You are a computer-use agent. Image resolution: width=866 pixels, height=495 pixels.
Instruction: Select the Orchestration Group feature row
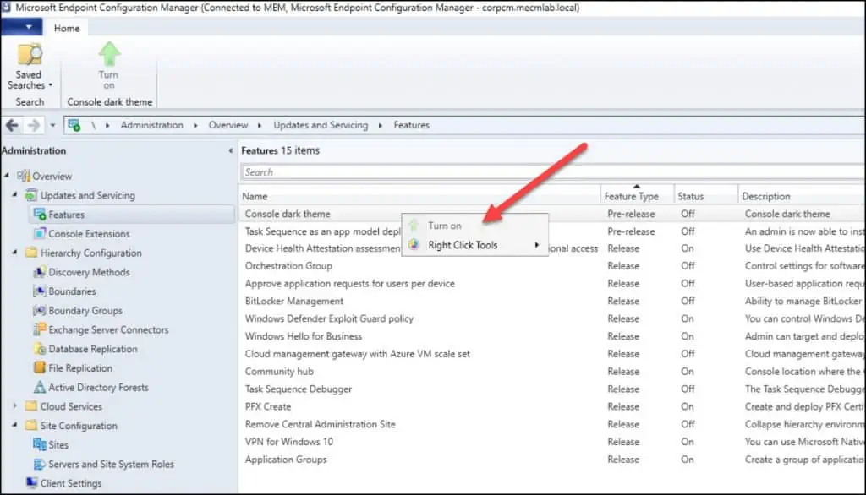point(553,265)
